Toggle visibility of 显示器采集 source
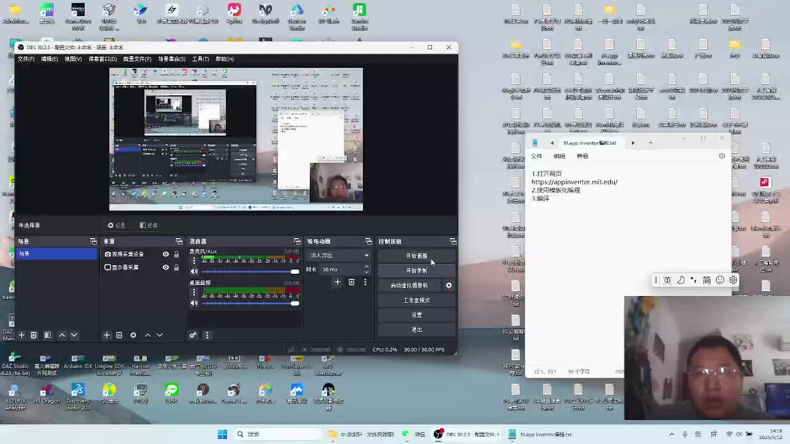Viewport: 790px width, 444px height. point(165,267)
